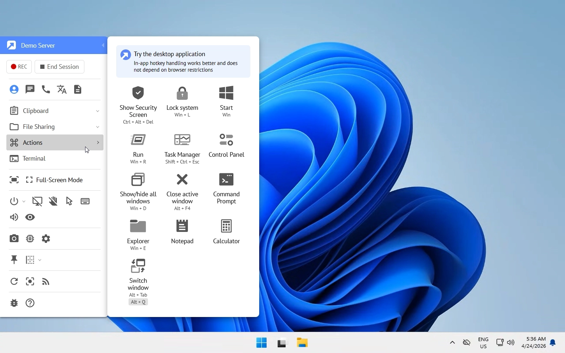Image resolution: width=565 pixels, height=353 pixels.
Task: Click ENG US language indicator
Action: pos(483,343)
